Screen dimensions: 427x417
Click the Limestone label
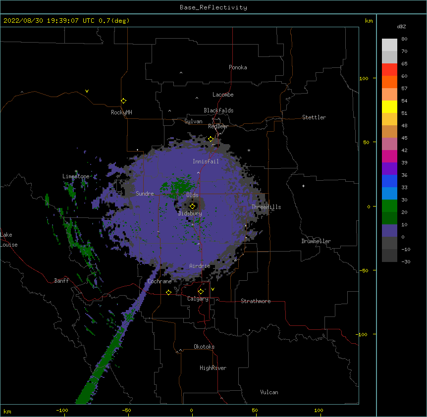(76, 176)
